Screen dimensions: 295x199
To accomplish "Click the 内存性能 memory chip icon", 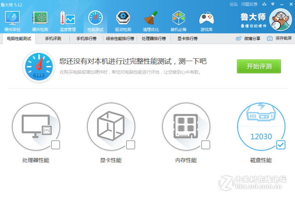I will pos(186,126).
